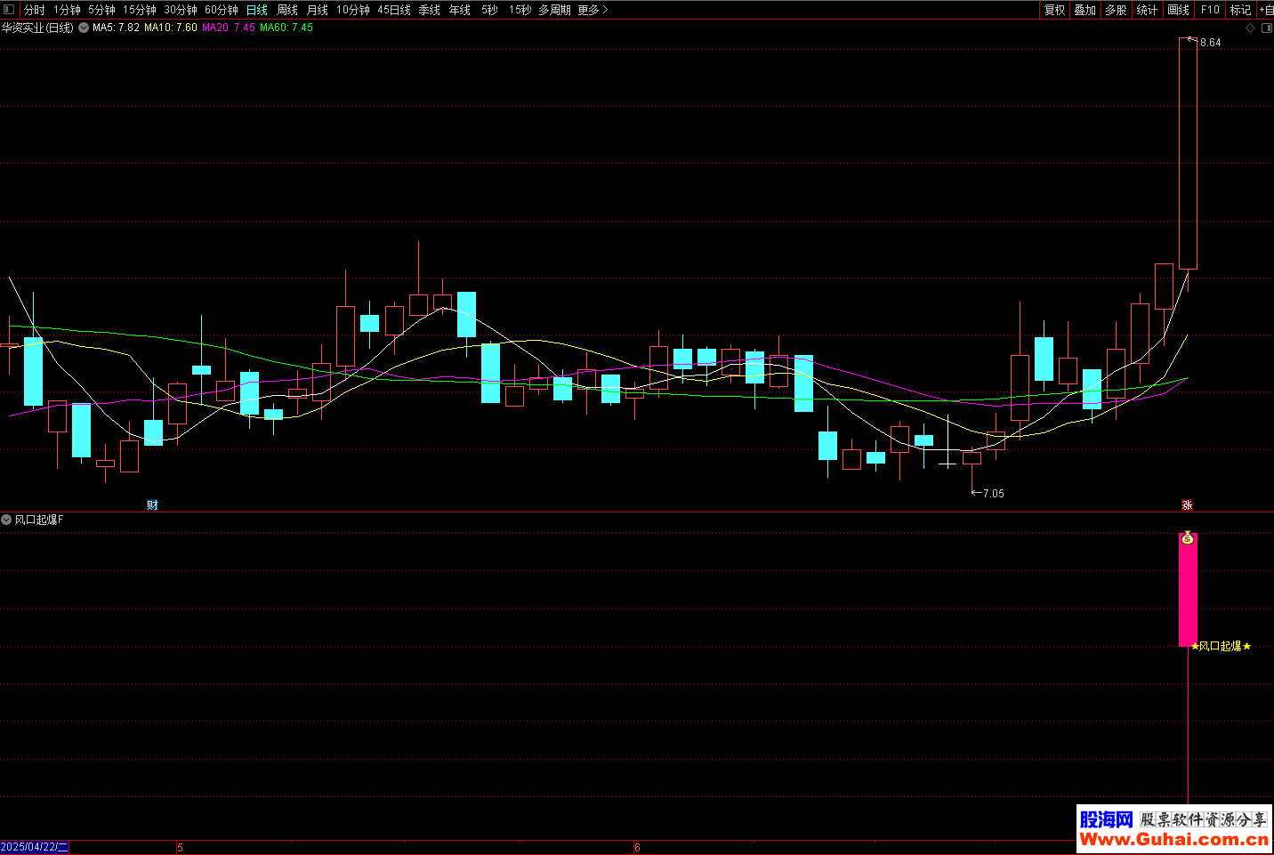Click the MA20: 7.45 label
Screen dimensions: 1274x855
[229, 28]
